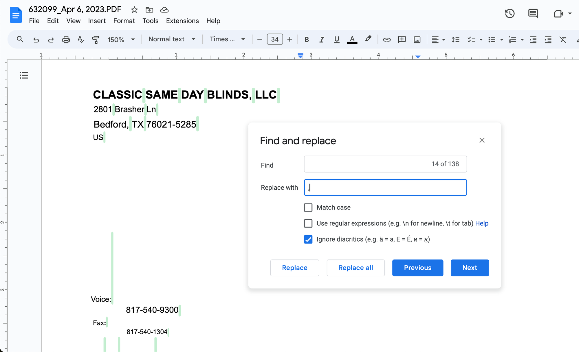579x352 pixels.
Task: Click the video call camera icon
Action: pos(558,14)
